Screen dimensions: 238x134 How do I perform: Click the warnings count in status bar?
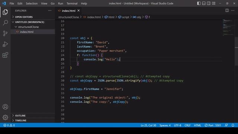tap(12, 125)
